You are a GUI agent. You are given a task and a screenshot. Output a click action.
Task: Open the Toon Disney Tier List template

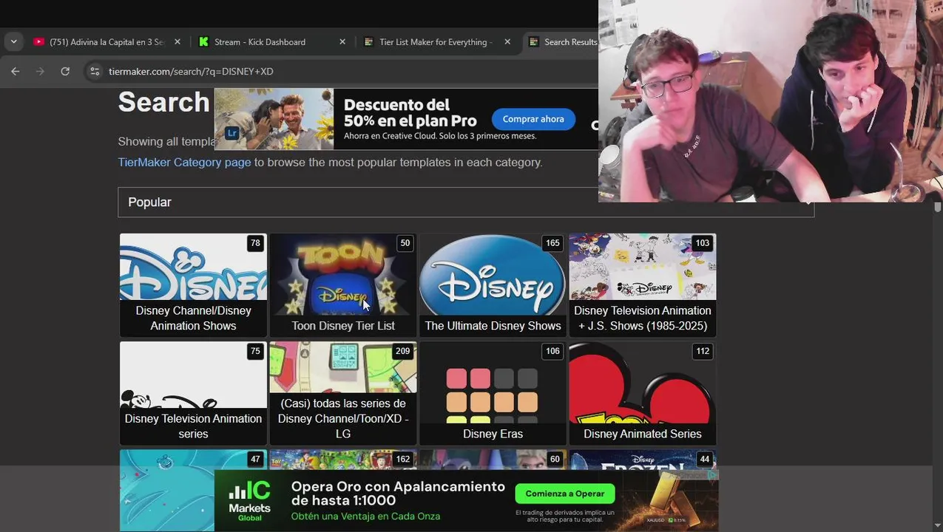[343, 284]
